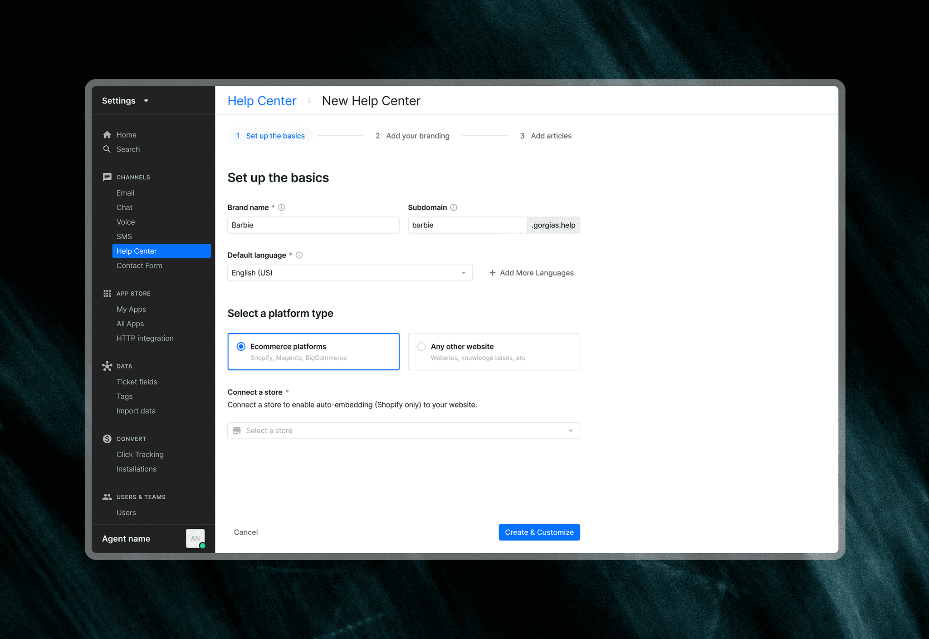
Task: Open Contact Form in sidebar
Action: pos(139,265)
